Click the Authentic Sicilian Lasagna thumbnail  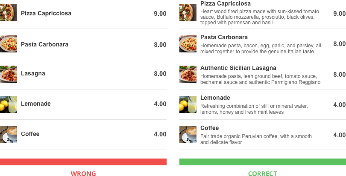(188, 74)
